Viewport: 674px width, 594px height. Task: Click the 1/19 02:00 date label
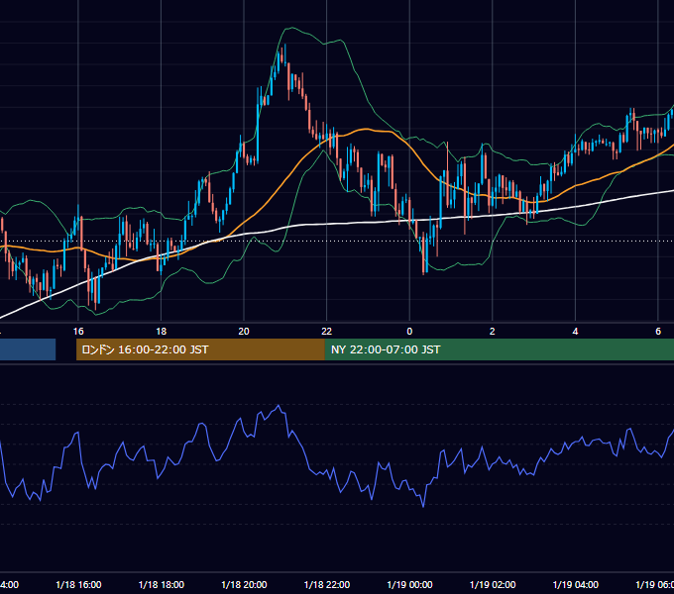493,585
